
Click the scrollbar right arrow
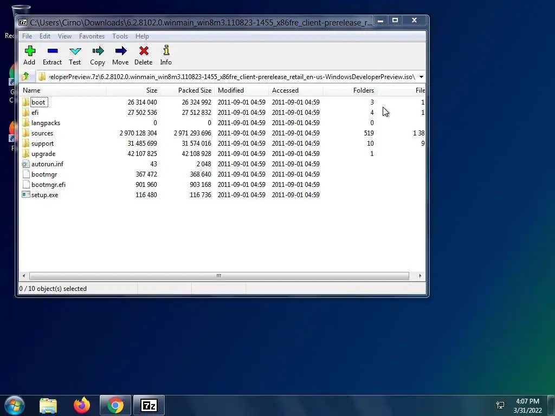point(420,276)
